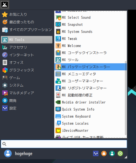Image resolution: width=136 pixels, height=163 pixels.
Task: Open the お気に入り favorites category
Action: point(27,14)
